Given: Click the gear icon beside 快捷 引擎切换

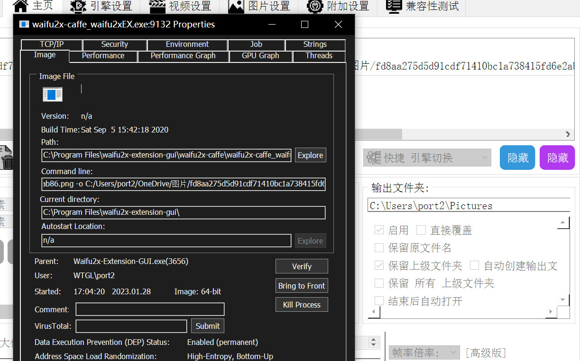Looking at the screenshot, I should (374, 158).
